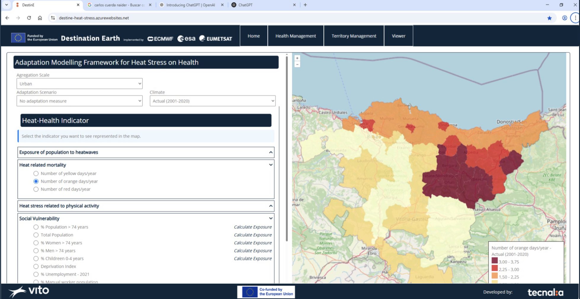Screen dimensions: 580x299
Task: Open the Health Management menu
Action: coord(295,36)
